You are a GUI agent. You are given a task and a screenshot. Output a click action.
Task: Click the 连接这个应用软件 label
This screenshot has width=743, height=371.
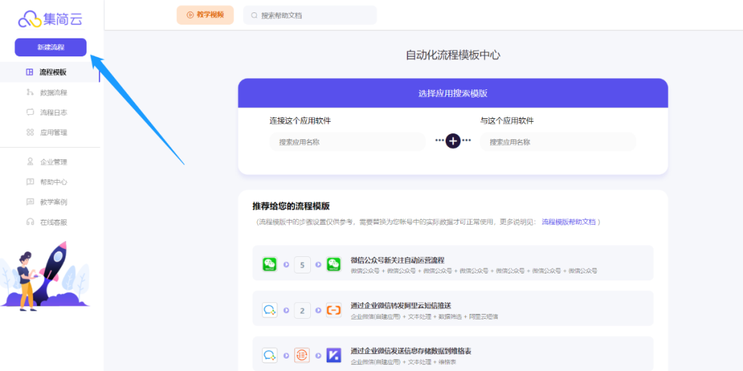[301, 121]
